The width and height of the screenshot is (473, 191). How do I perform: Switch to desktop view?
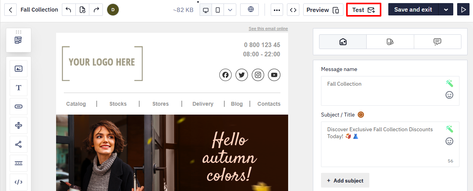click(x=206, y=10)
